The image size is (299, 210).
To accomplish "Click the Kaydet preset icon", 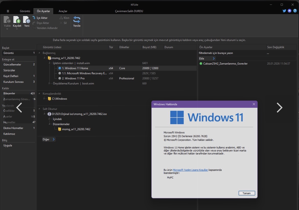I will click(x=17, y=20).
